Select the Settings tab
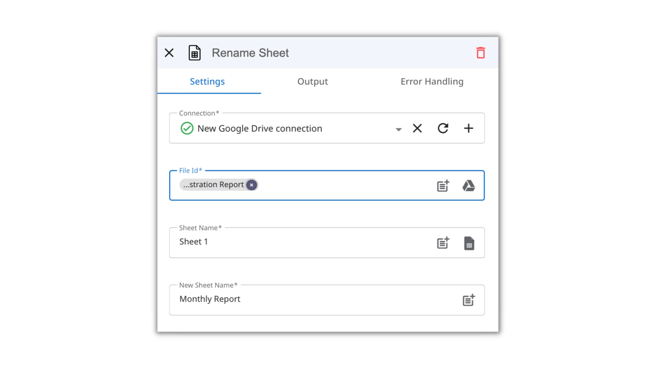 pyautogui.click(x=207, y=81)
